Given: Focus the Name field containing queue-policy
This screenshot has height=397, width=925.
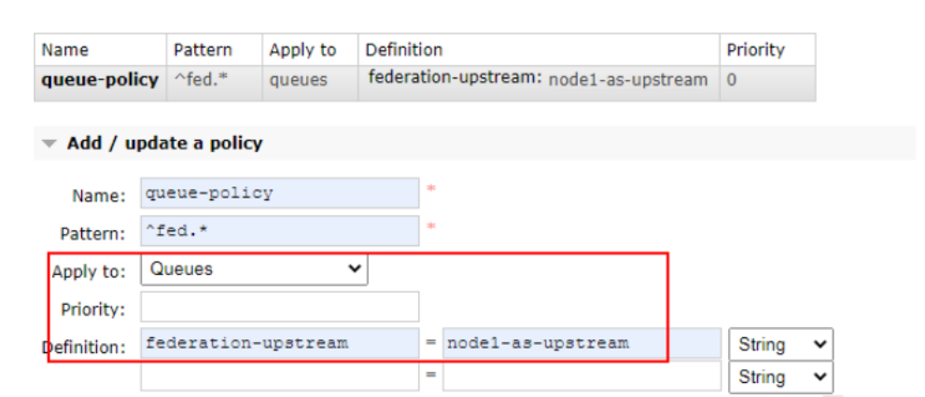Looking at the screenshot, I should pyautogui.click(x=279, y=194).
